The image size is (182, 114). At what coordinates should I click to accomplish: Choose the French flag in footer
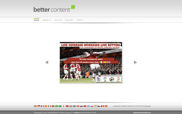coord(42,106)
